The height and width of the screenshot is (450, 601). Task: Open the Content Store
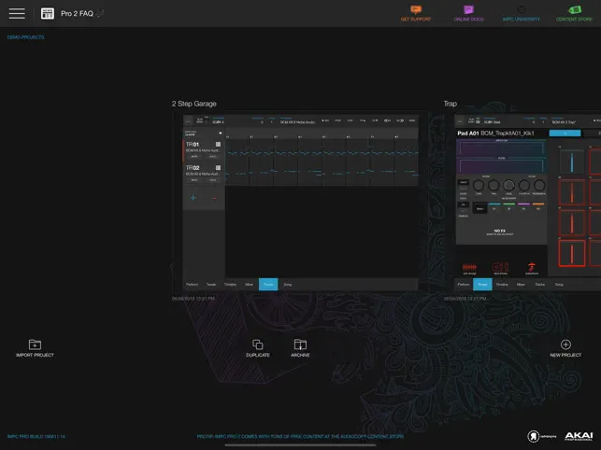pyautogui.click(x=574, y=13)
